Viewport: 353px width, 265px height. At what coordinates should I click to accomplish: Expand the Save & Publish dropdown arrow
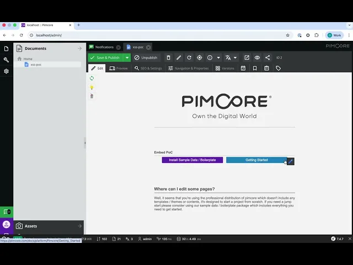tap(127, 57)
